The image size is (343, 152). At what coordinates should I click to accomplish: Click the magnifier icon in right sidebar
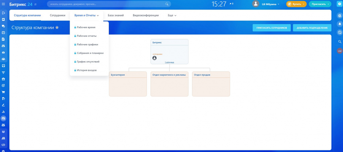coord(340,42)
